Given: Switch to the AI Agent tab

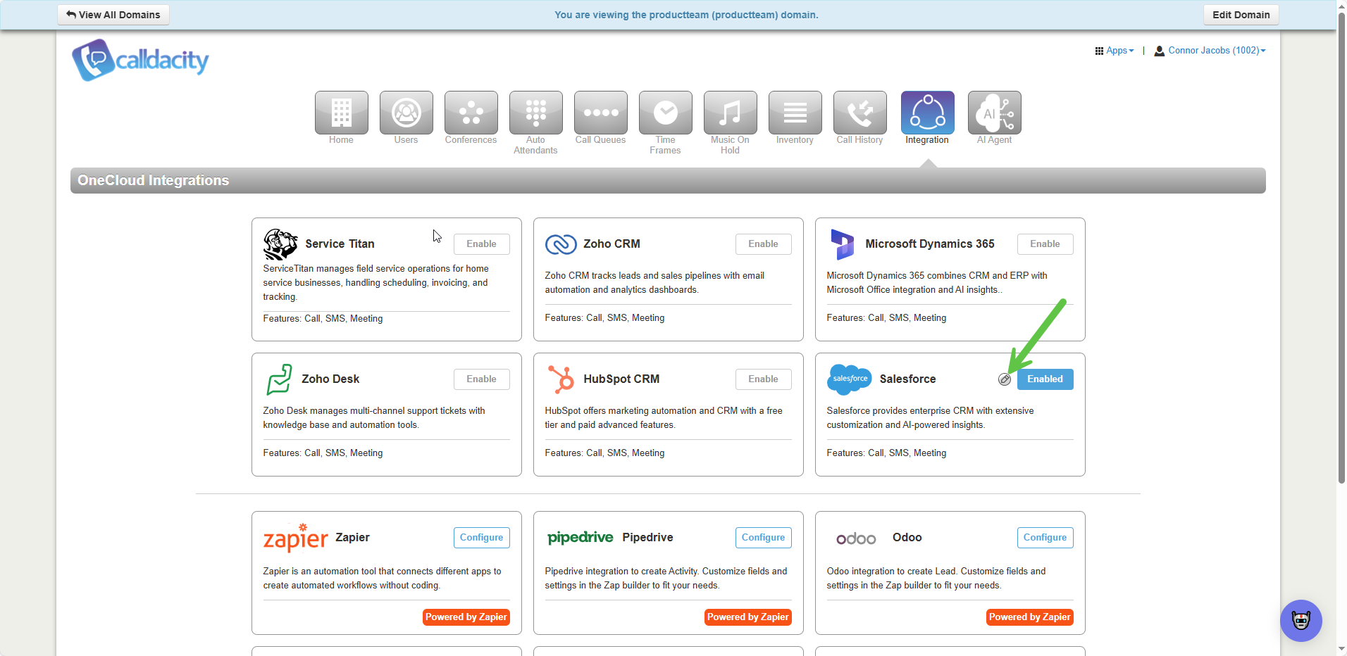Looking at the screenshot, I should click(994, 113).
